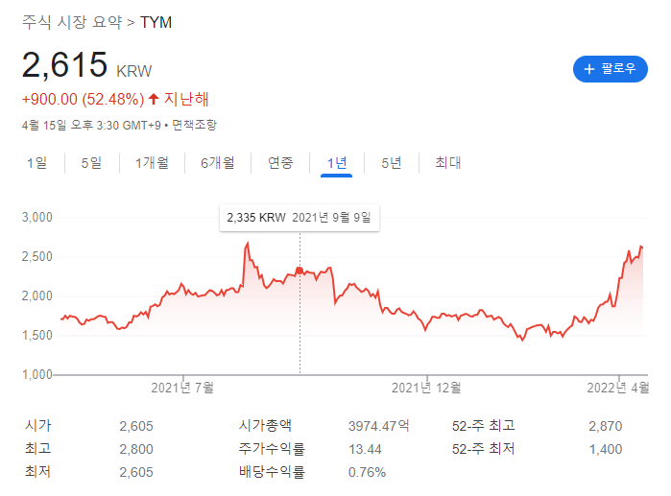The height and width of the screenshot is (496, 671).
Task: Click the red data point on chart
Action: click(300, 271)
